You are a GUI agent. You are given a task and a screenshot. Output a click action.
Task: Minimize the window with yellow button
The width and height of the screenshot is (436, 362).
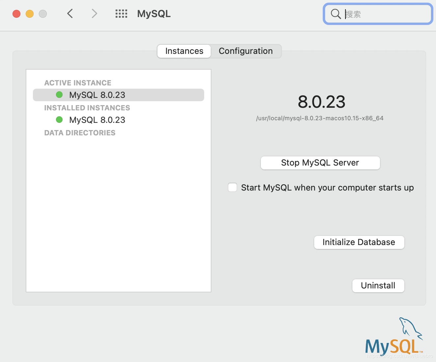point(30,14)
